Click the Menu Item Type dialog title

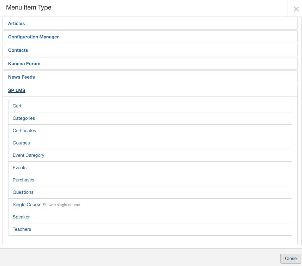point(29,7)
